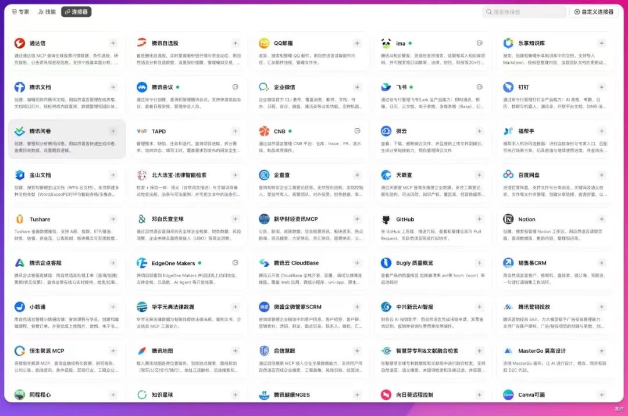Focus the connector search field
The image size is (628, 416).
[524, 12]
